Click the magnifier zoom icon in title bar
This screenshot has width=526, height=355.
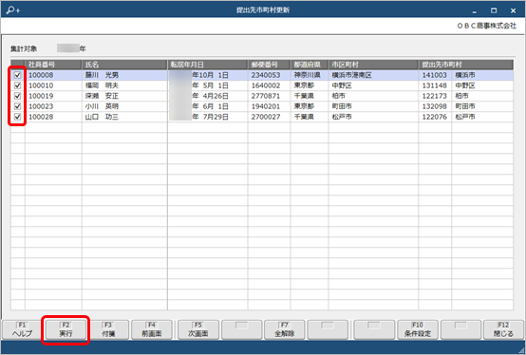point(13,10)
